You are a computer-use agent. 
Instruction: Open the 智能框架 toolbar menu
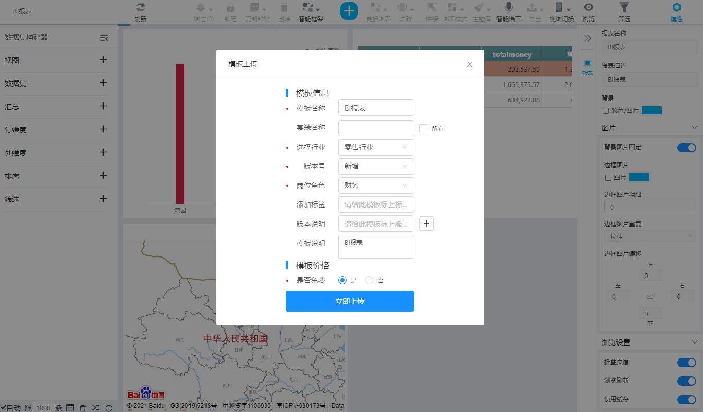(311, 12)
